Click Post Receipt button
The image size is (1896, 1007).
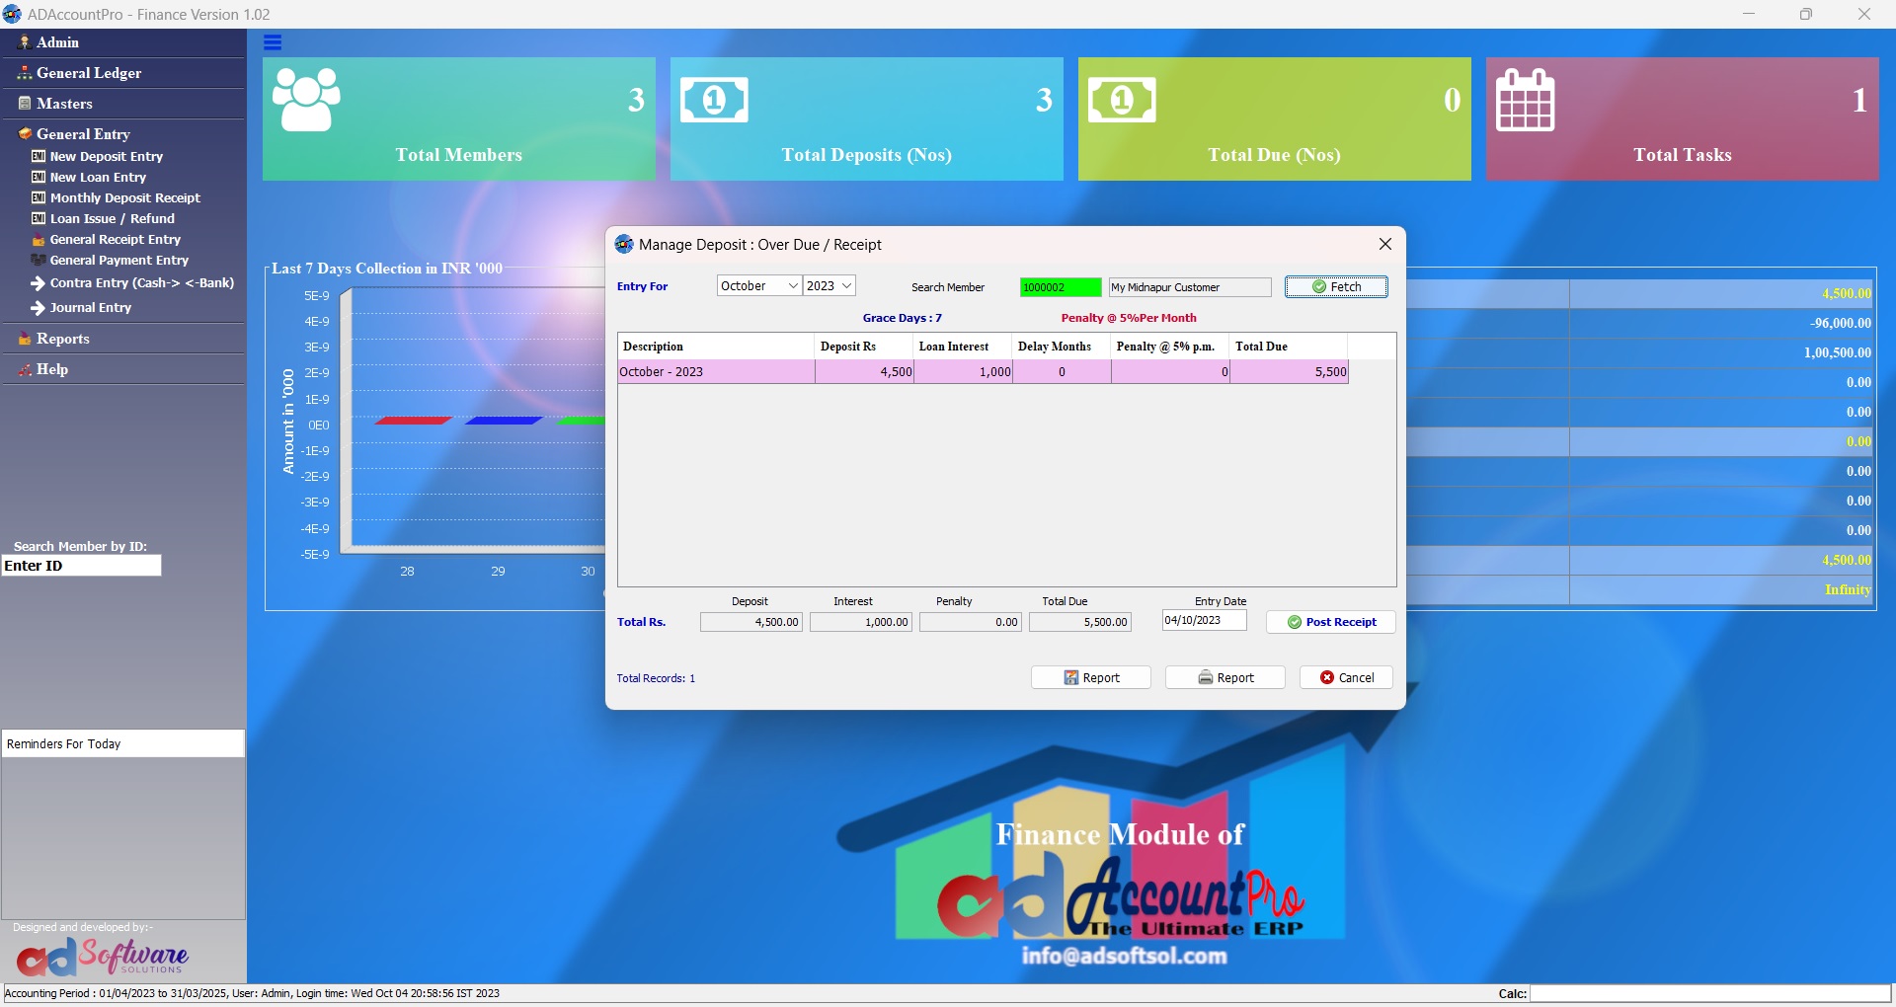pos(1330,622)
